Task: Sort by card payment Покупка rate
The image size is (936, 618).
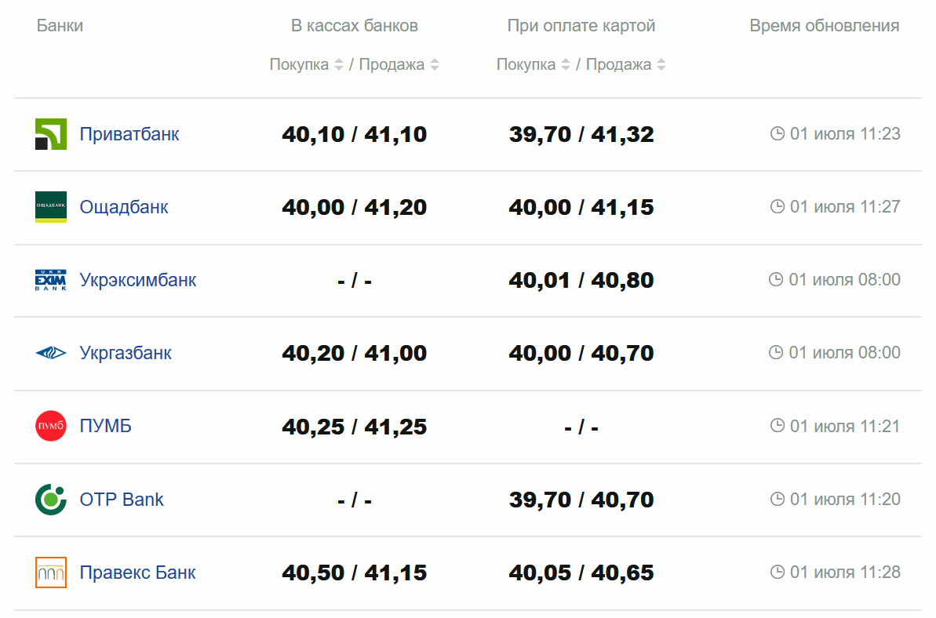Action: pyautogui.click(x=566, y=65)
